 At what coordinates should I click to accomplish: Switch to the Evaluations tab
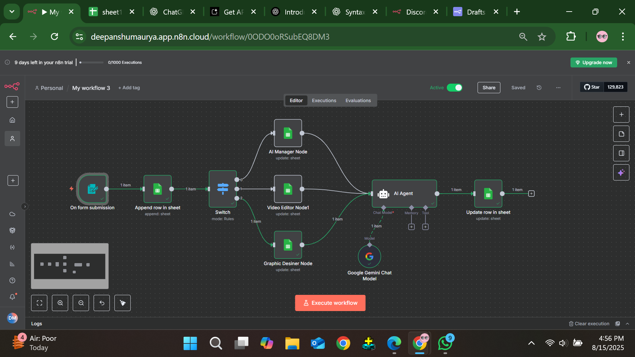[x=358, y=100]
